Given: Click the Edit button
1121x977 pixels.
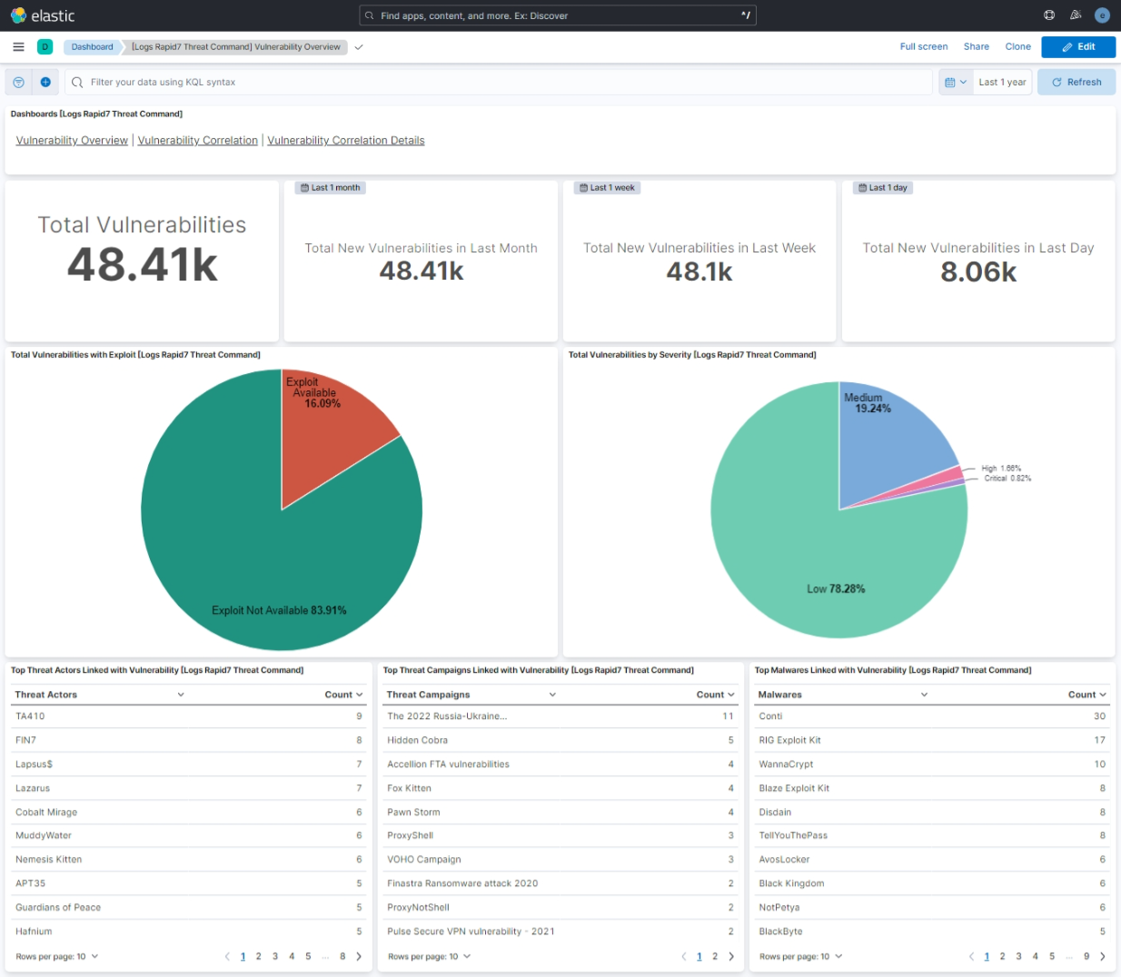Looking at the screenshot, I should pyautogui.click(x=1078, y=46).
